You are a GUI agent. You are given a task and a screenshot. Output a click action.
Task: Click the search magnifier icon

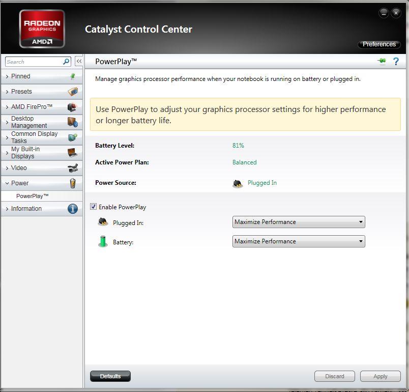click(66, 62)
